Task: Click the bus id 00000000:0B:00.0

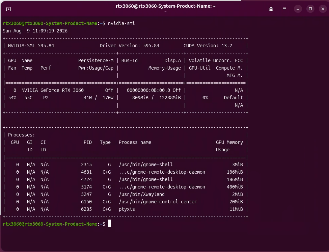Action: point(148,90)
